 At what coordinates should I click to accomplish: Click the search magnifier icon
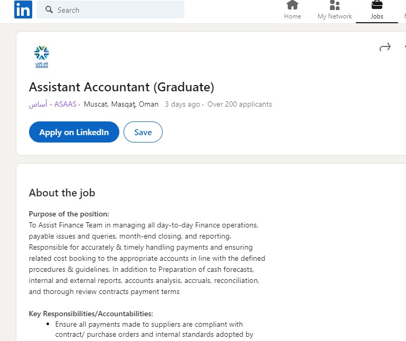pyautogui.click(x=49, y=10)
